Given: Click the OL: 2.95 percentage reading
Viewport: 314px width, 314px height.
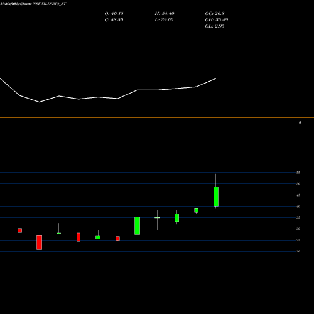Looking at the screenshot, I should [215, 26].
